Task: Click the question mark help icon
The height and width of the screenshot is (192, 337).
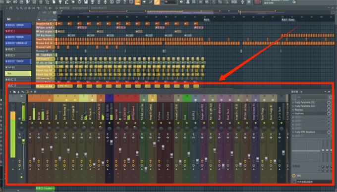Action: click(125, 2)
